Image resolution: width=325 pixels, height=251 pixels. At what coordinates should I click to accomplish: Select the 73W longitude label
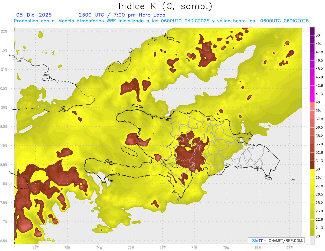tap(131, 247)
